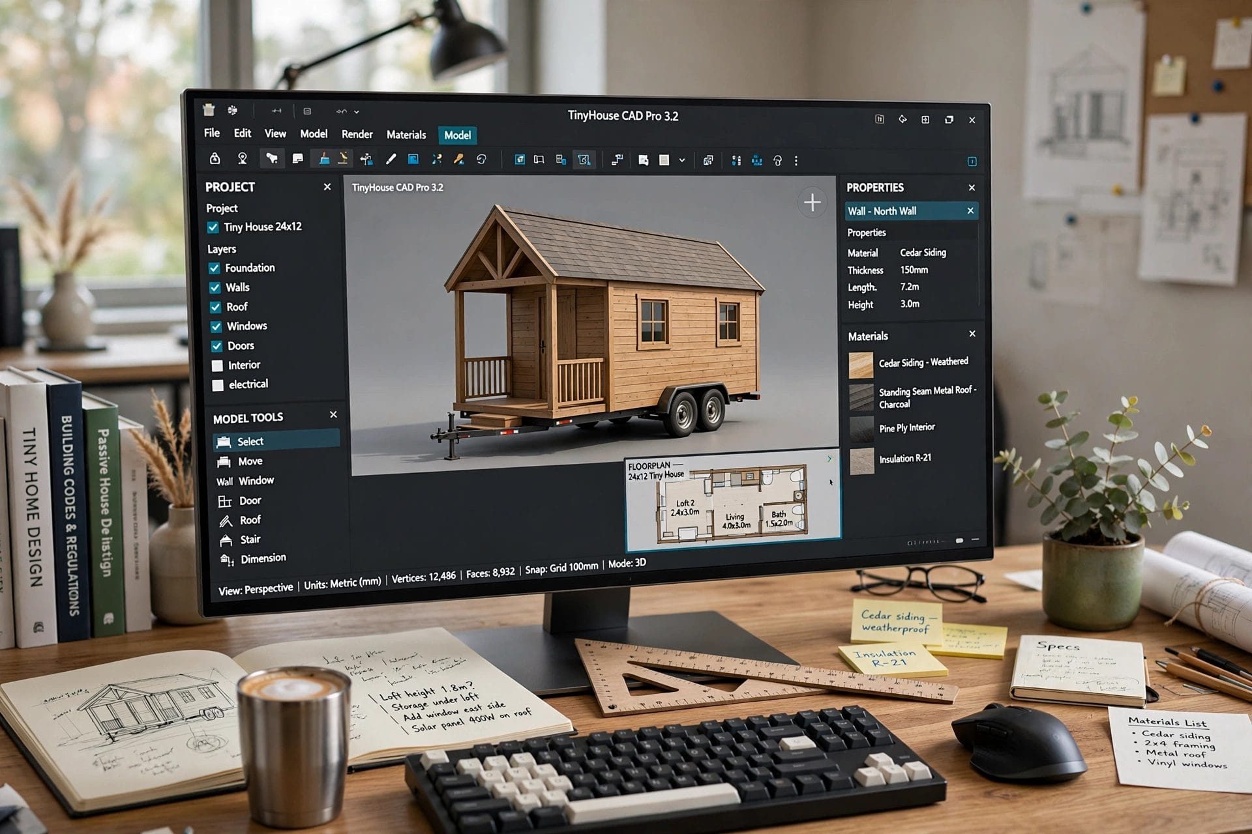1252x834 pixels.
Task: Pick the pencil draw tool in toolbar
Action: click(391, 159)
